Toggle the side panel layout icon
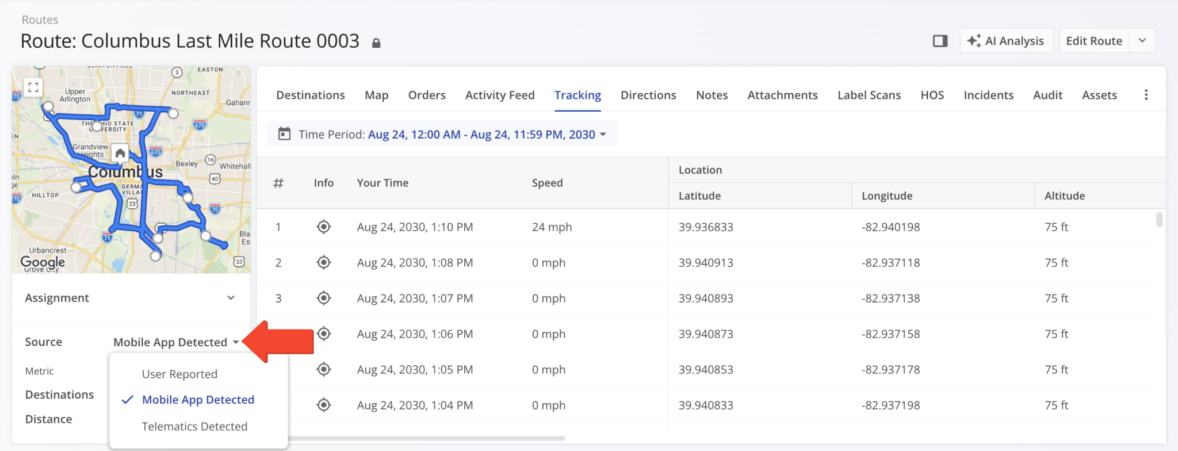1178x451 pixels. (940, 41)
